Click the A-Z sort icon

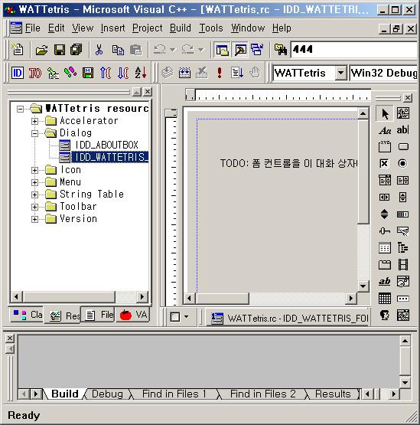pyautogui.click(x=141, y=73)
